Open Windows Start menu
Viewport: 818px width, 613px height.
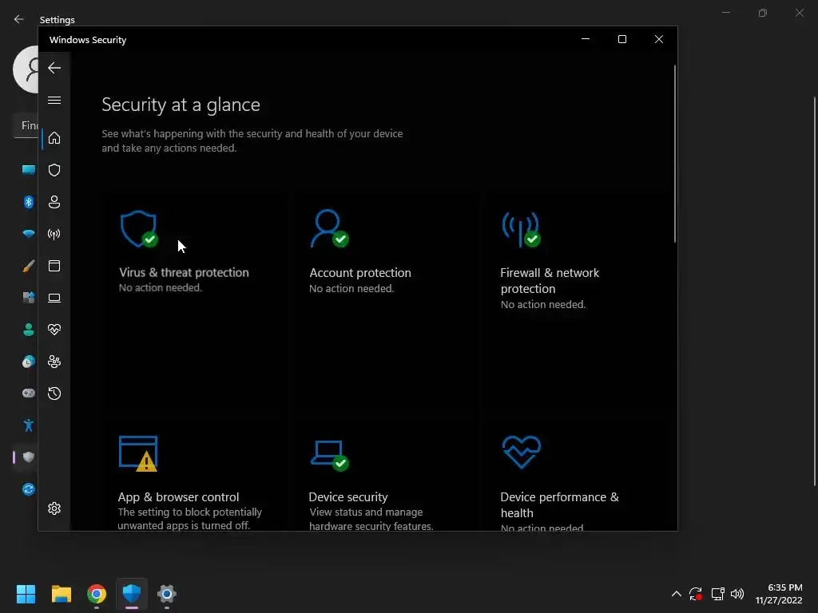coord(26,594)
